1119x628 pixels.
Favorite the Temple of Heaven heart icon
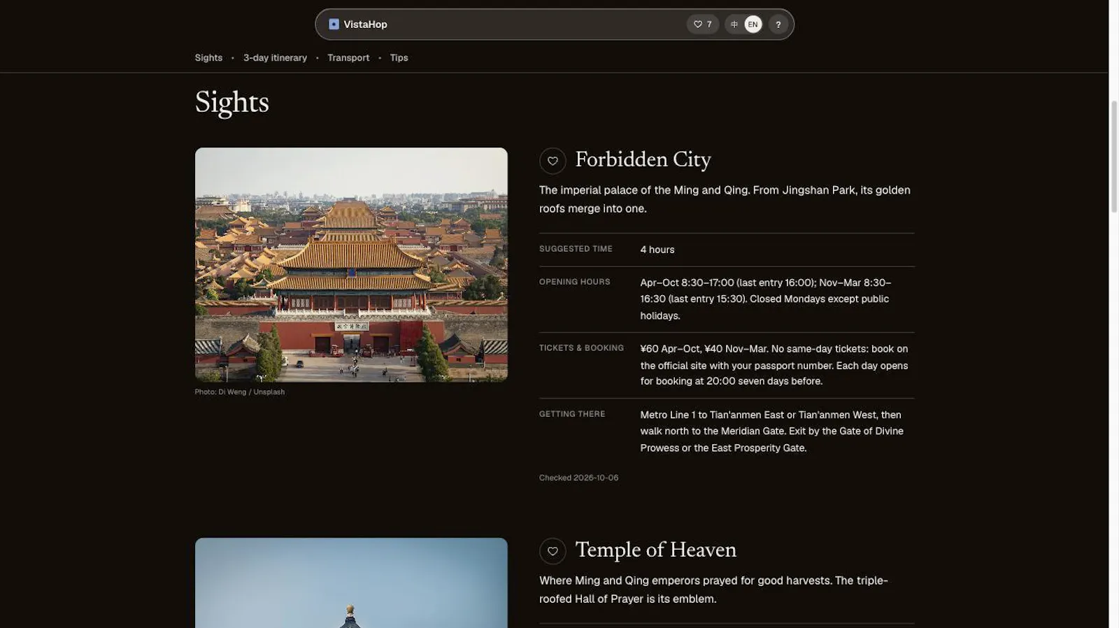coord(553,551)
